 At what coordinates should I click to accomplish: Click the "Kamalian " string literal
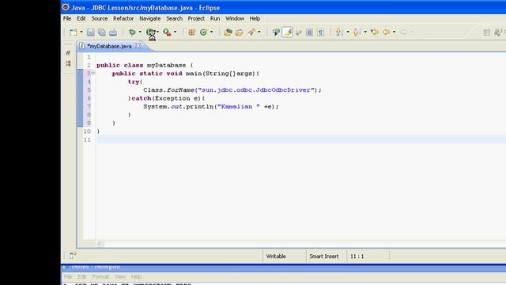(x=239, y=107)
